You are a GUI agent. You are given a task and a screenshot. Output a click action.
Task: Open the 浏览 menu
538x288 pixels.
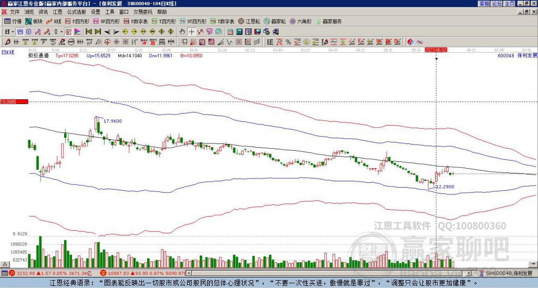coord(29,12)
